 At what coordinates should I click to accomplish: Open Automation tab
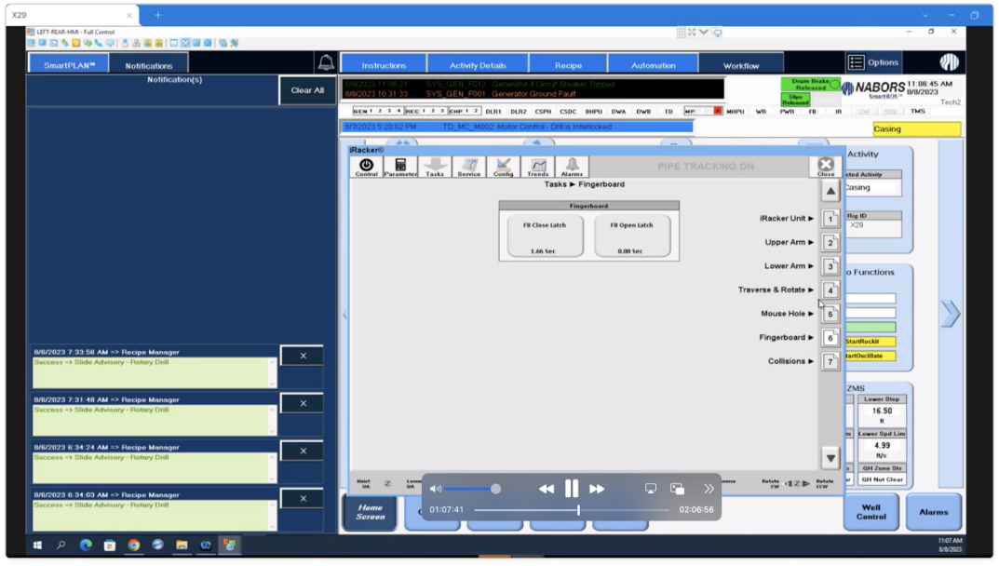653,65
